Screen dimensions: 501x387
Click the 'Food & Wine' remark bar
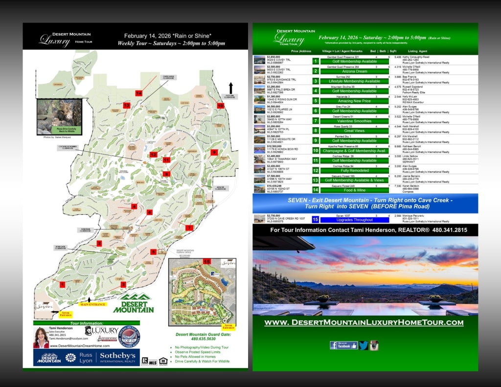pos(354,190)
